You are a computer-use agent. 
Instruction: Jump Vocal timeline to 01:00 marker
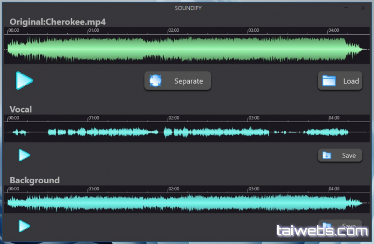click(93, 118)
